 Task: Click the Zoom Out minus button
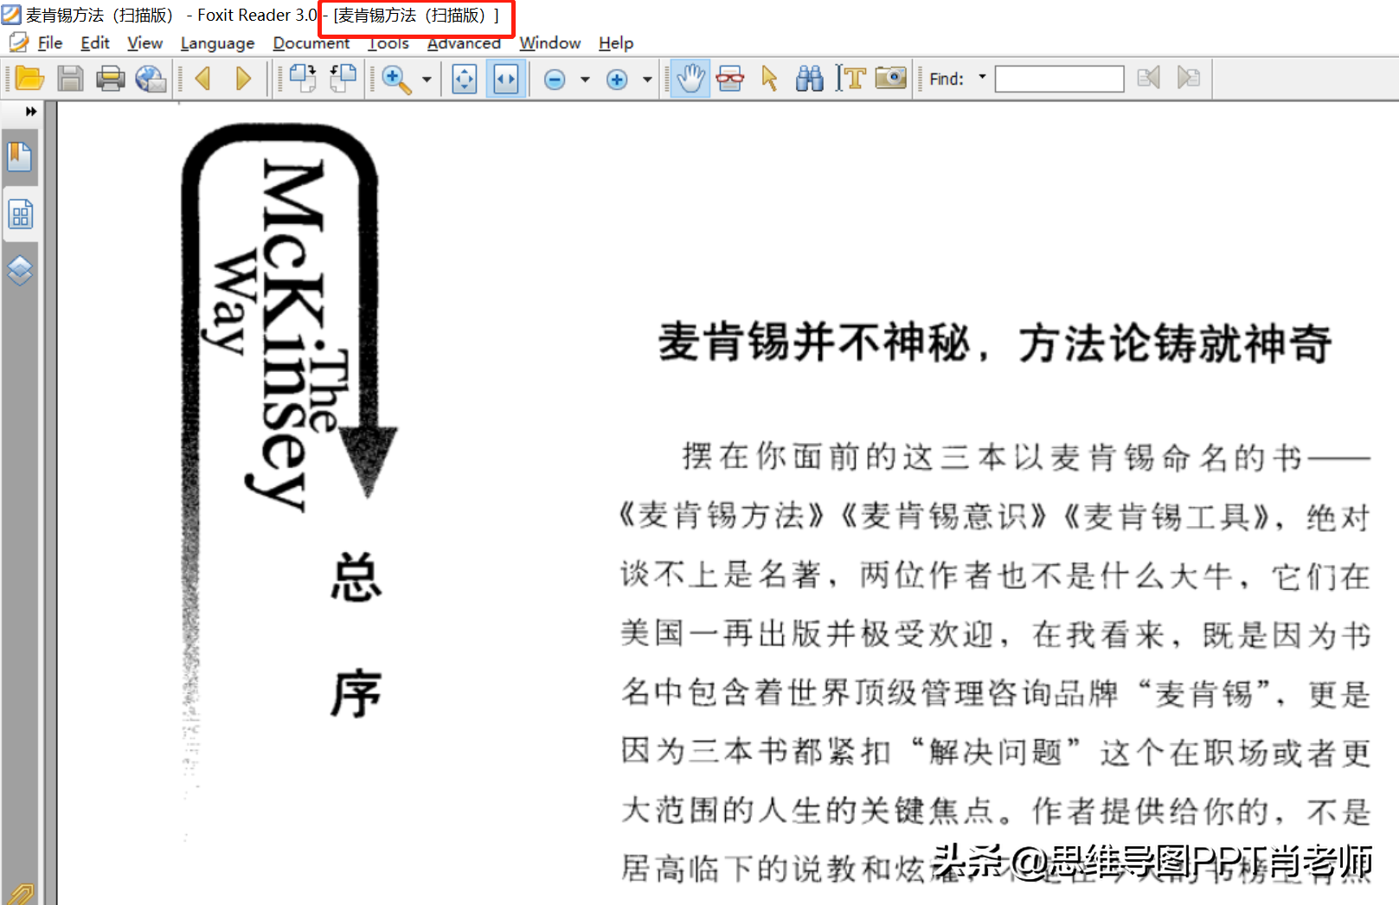tap(555, 80)
